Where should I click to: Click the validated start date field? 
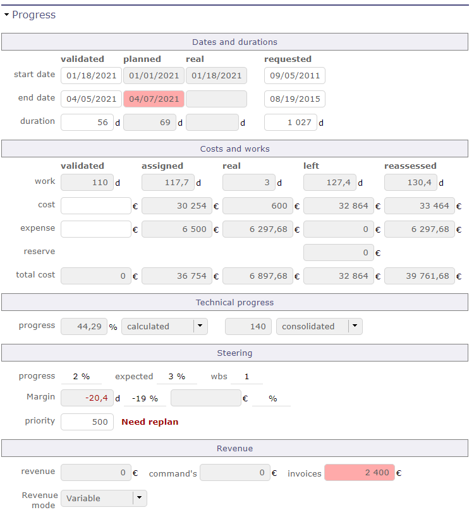(90, 75)
